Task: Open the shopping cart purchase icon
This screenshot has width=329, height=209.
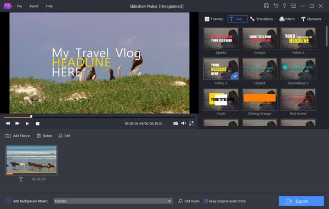Action: [x=276, y=6]
